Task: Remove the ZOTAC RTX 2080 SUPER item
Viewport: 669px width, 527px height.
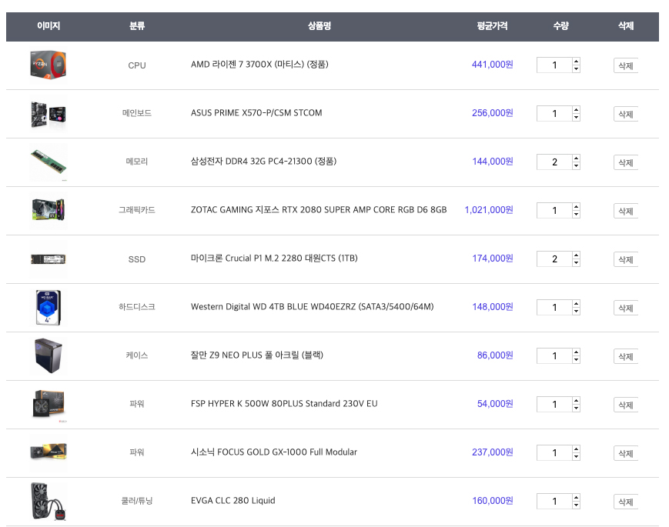Action: click(625, 211)
